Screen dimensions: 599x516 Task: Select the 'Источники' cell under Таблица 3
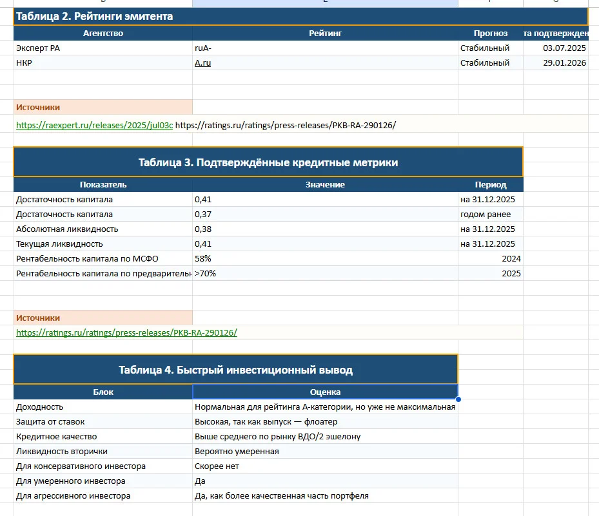click(x=103, y=318)
